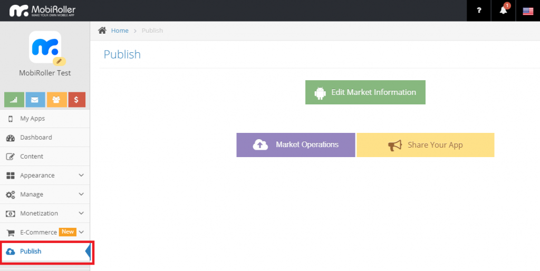The height and width of the screenshot is (271, 540).
Task: Click the home icon in breadcrumb
Action: click(103, 31)
